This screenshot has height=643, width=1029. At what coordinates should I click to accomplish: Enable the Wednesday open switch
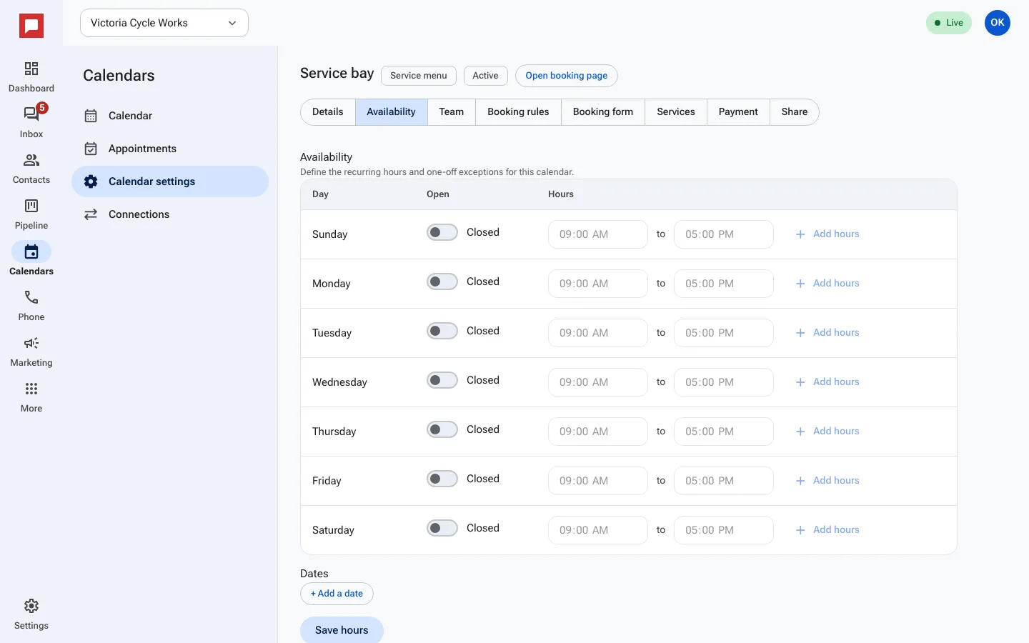click(x=442, y=380)
